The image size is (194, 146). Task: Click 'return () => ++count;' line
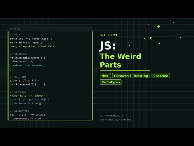[28, 65]
